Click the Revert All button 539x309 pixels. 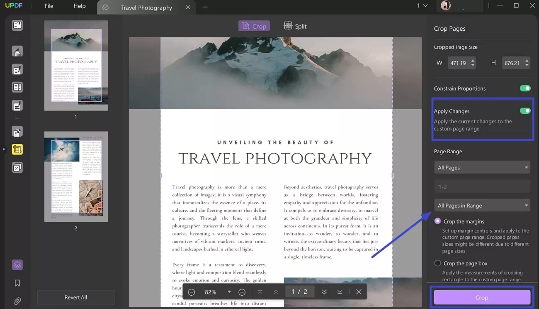[x=76, y=297]
